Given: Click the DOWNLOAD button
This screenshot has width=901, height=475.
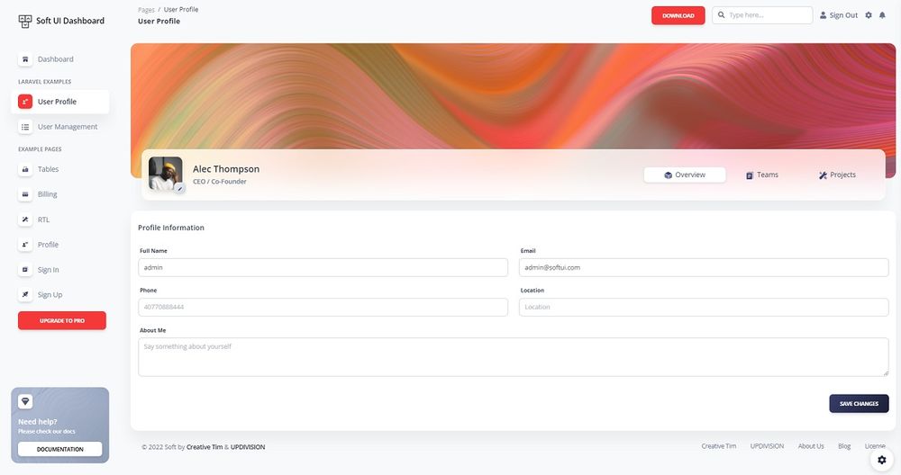Looking at the screenshot, I should (x=678, y=15).
